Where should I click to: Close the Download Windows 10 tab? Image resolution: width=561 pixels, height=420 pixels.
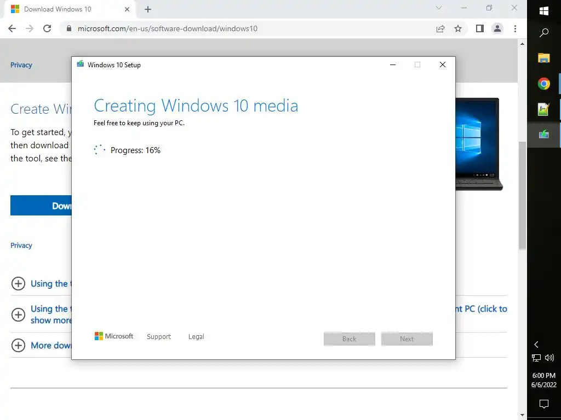(x=127, y=9)
